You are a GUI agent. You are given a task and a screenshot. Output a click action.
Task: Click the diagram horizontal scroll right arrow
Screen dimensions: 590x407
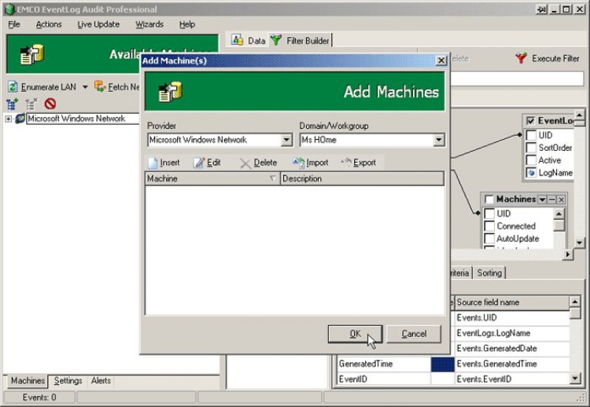click(x=567, y=255)
